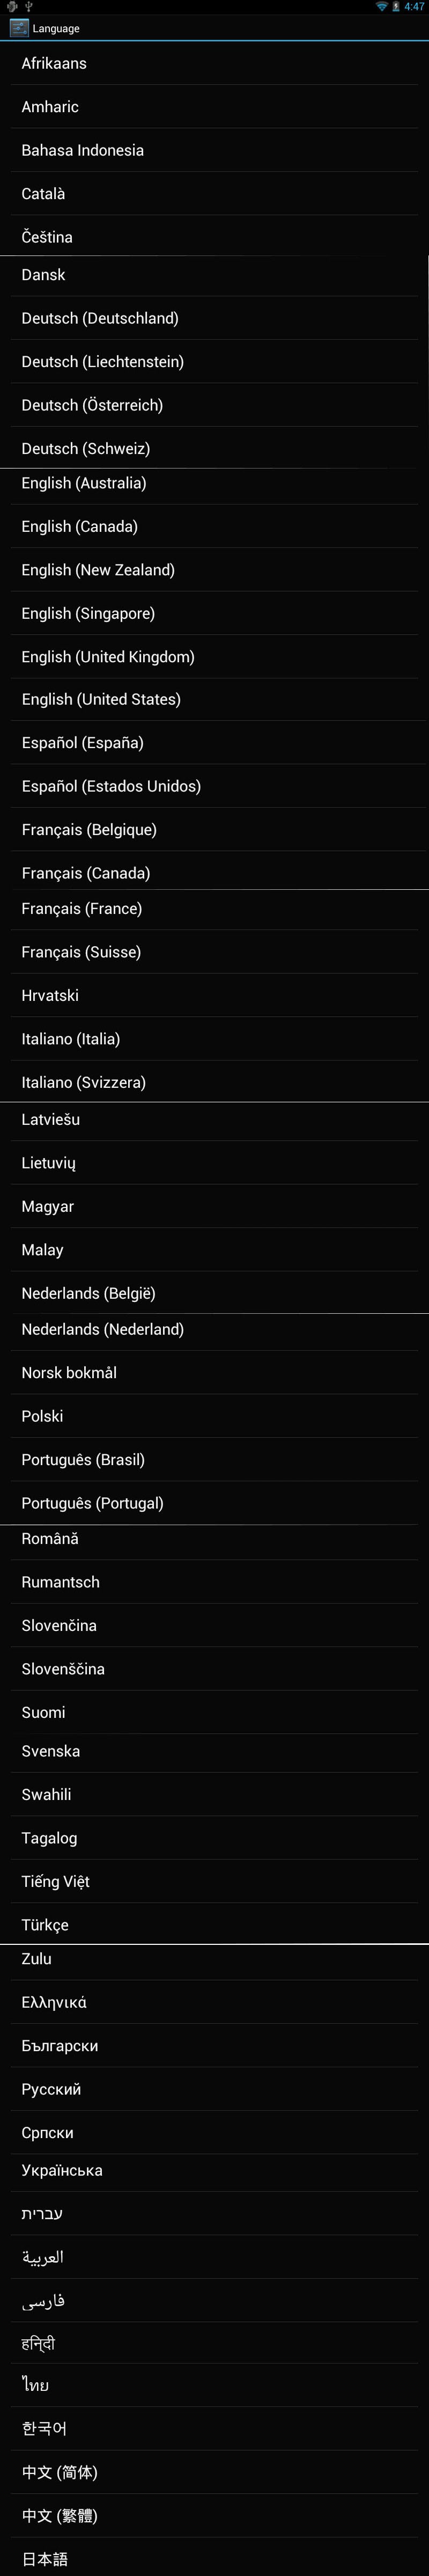This screenshot has height=2576, width=429.
Task: Choose Español (Estados Unidos)
Action: point(214,786)
